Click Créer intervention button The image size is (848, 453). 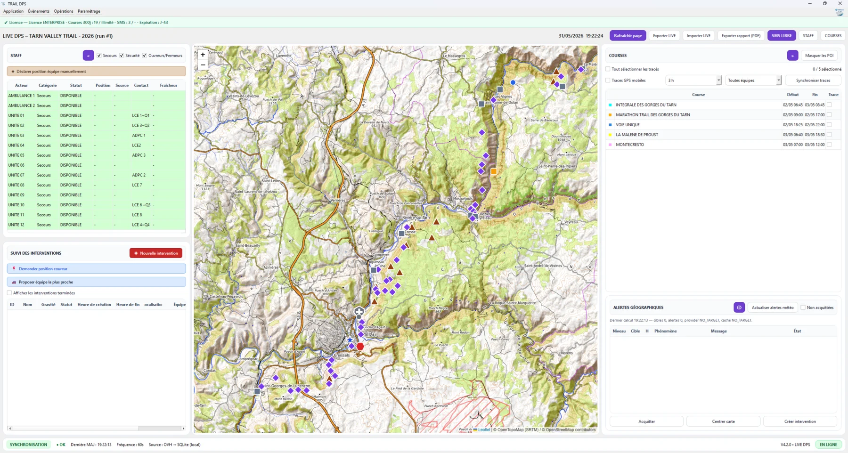click(x=800, y=421)
